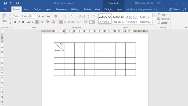Toggle Strikethrough formatting
Image resolution: width=188 pixels, height=106 pixels.
29,22
